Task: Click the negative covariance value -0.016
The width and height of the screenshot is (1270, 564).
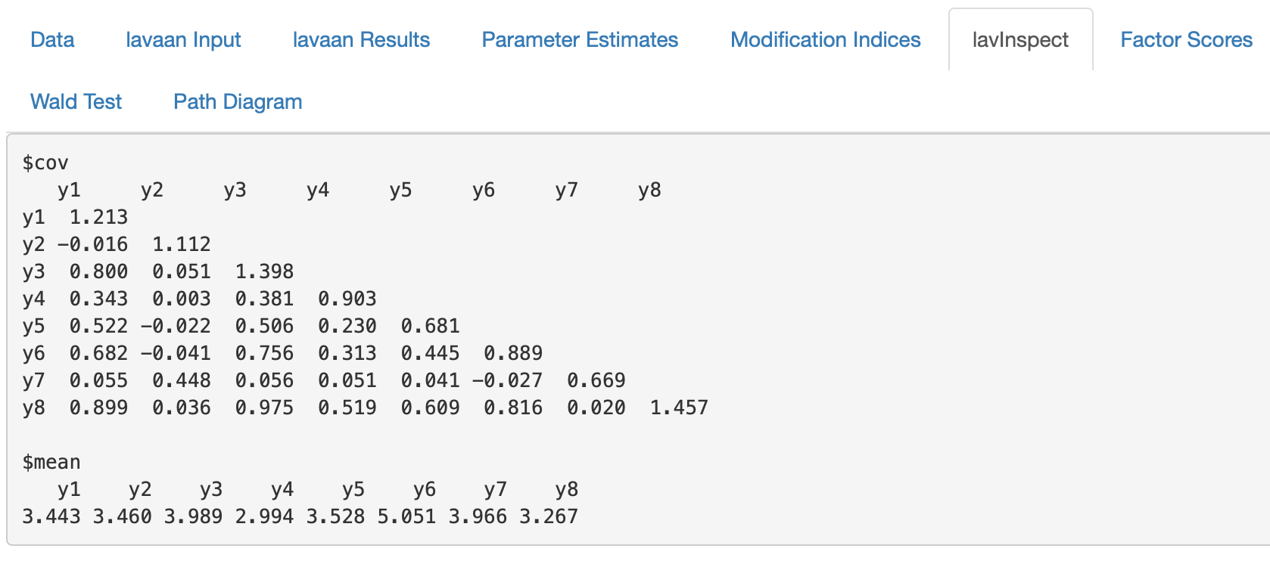Action: tap(92, 244)
